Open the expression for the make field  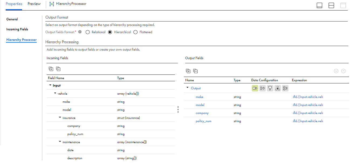pos(308,97)
